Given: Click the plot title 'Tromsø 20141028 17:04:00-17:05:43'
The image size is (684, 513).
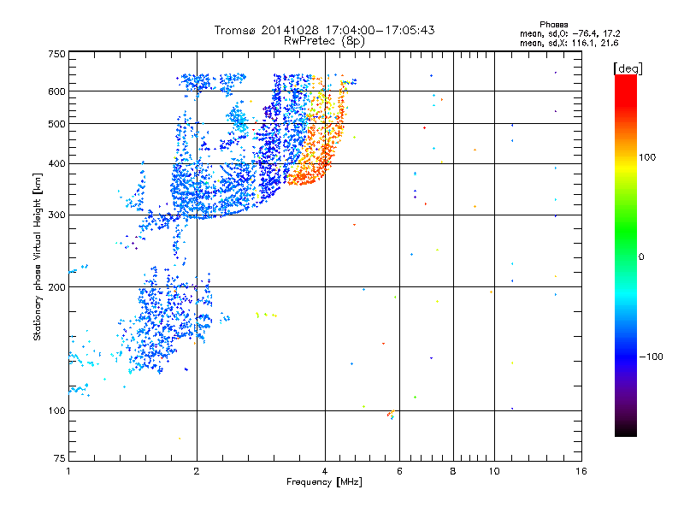Looking at the screenshot, I should 324,30.
